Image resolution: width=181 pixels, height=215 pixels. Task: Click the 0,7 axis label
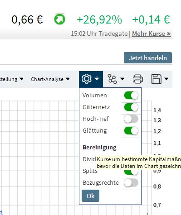click(157, 205)
